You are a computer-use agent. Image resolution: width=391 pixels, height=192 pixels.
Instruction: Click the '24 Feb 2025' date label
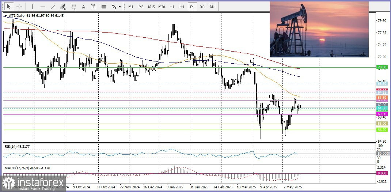click(223, 187)
